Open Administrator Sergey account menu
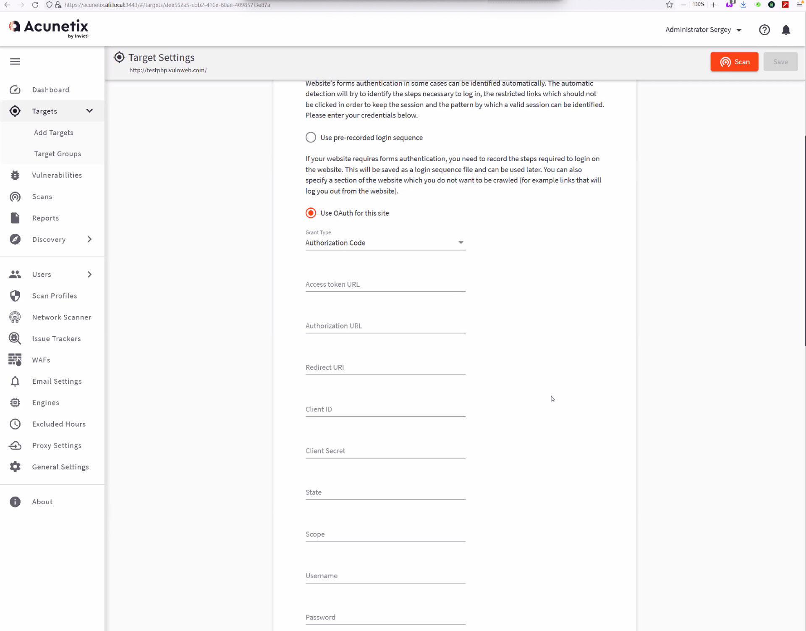 coord(703,30)
